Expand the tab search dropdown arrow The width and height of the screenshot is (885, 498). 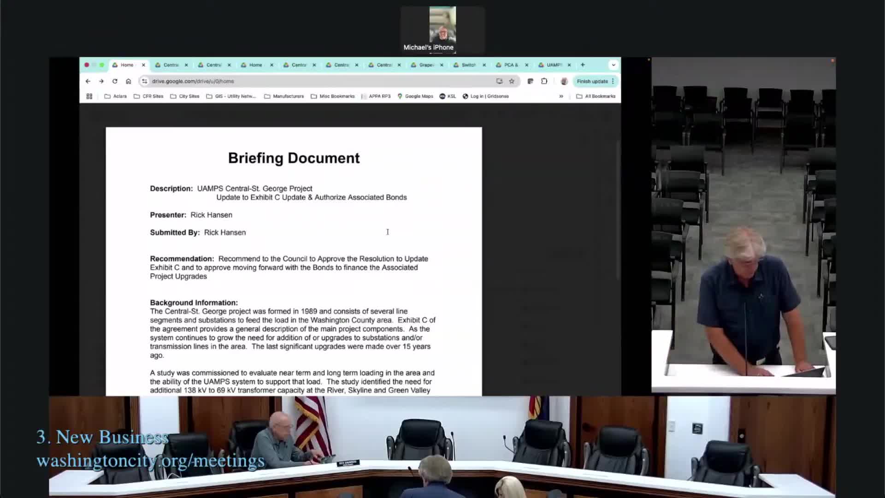[x=613, y=65]
